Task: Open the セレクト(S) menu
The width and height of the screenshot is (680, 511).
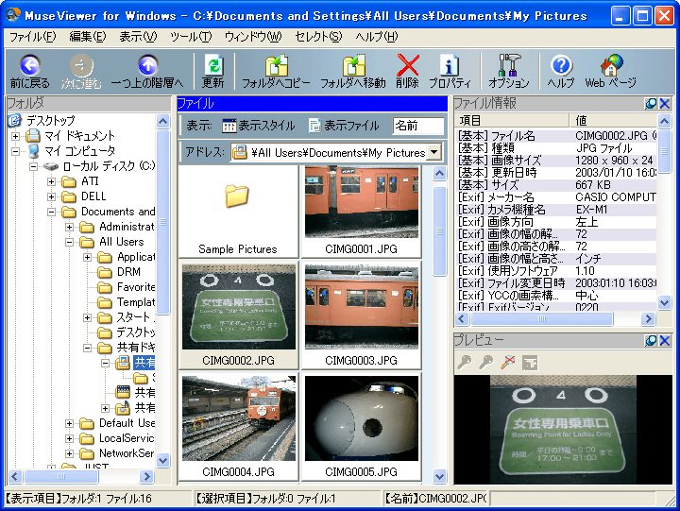Action: point(318,36)
